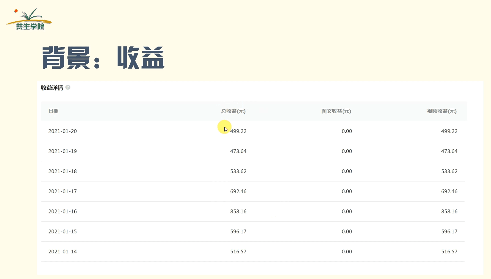The width and height of the screenshot is (491, 279).
Task: Click the 收益详情 section title
Action: pos(52,88)
